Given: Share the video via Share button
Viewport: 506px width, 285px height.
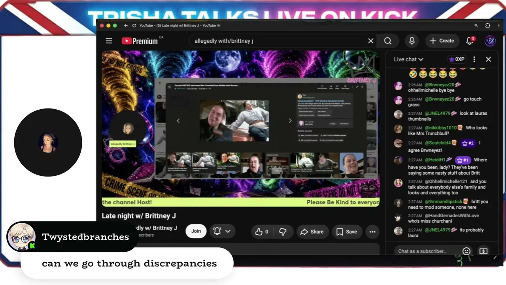Looking at the screenshot, I should pyautogui.click(x=312, y=232).
